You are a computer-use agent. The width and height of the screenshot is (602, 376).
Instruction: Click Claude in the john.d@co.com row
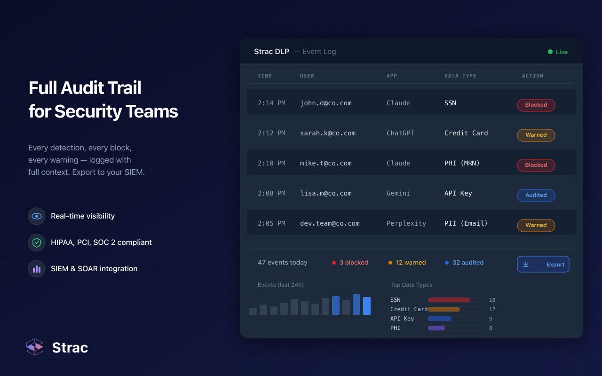[398, 103]
